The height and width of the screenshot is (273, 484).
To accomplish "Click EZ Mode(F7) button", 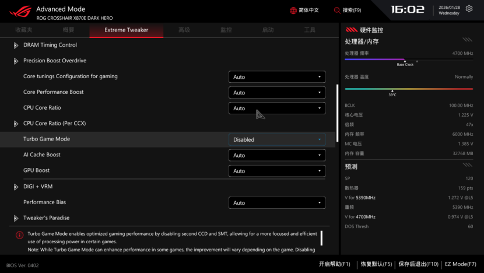I will pos(460,264).
